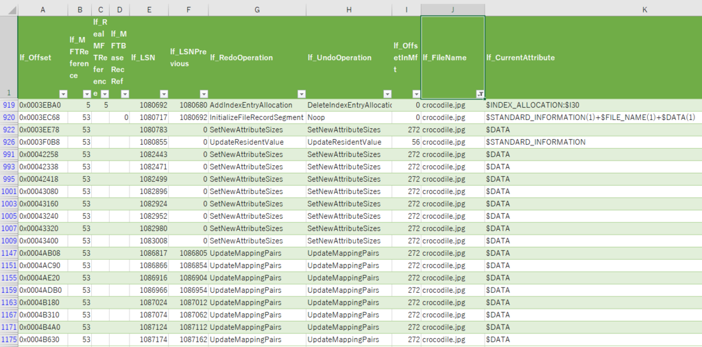Click LSN value 1080783

click(x=149, y=130)
